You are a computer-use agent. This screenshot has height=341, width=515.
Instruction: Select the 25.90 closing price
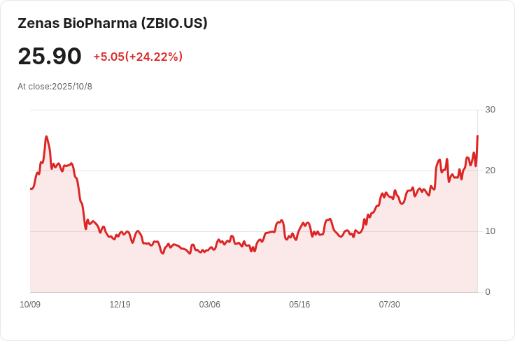(x=50, y=56)
